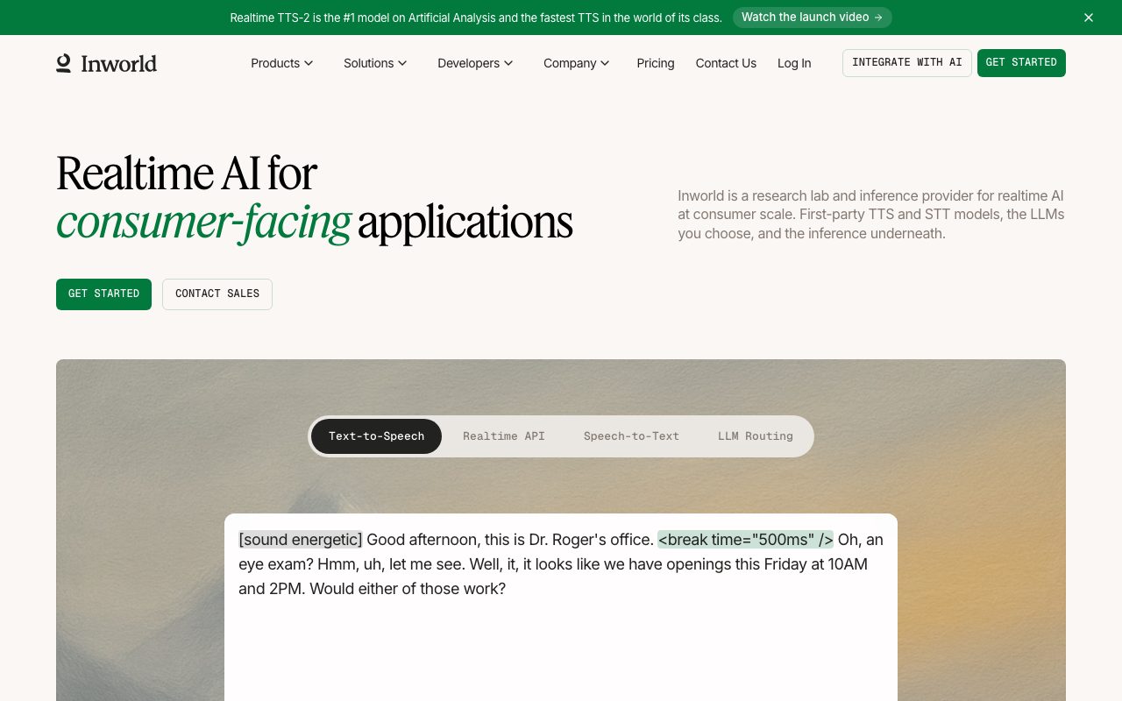Click the Realtime TTS-2 announcement text

476,18
